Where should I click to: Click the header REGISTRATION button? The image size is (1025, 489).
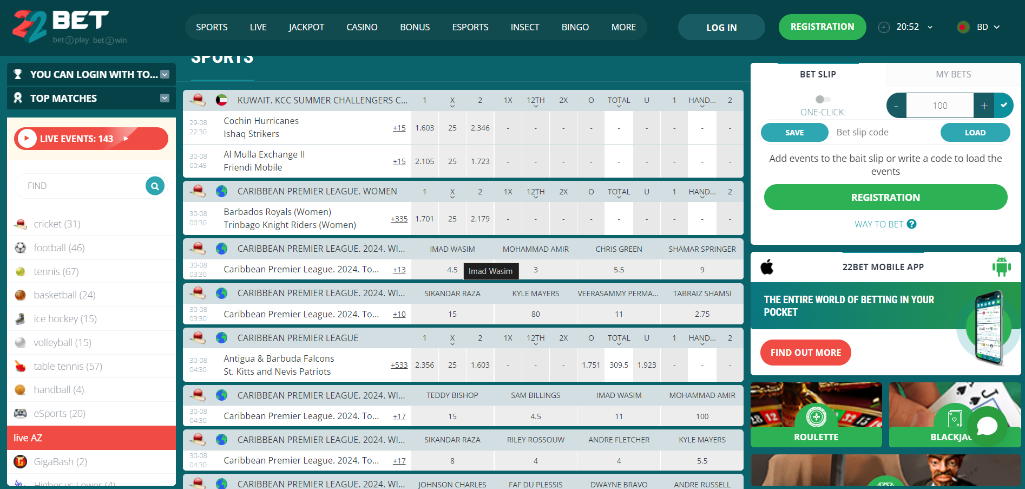pos(822,27)
